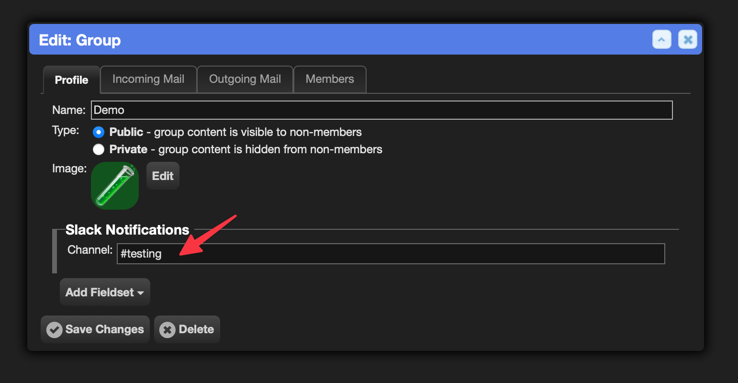Screen dimensions: 738x383
Task: Open the Outgoing Mail tab
Action: tap(245, 79)
